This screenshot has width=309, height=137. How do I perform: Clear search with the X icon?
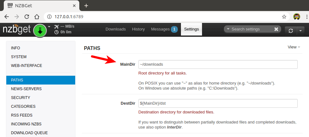276,29
